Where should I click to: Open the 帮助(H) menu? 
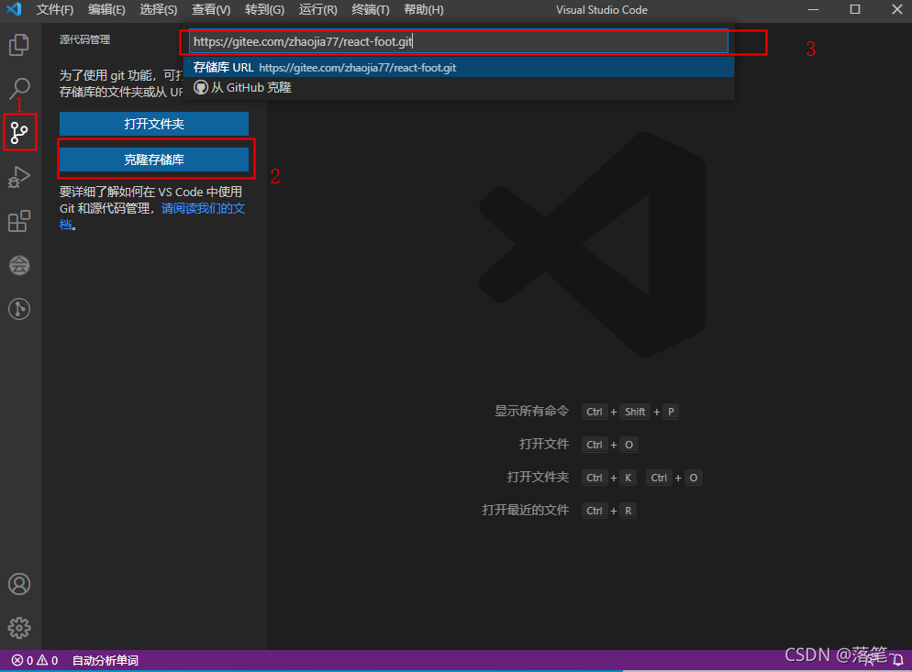(x=424, y=10)
